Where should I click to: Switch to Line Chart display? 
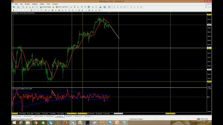78,7
